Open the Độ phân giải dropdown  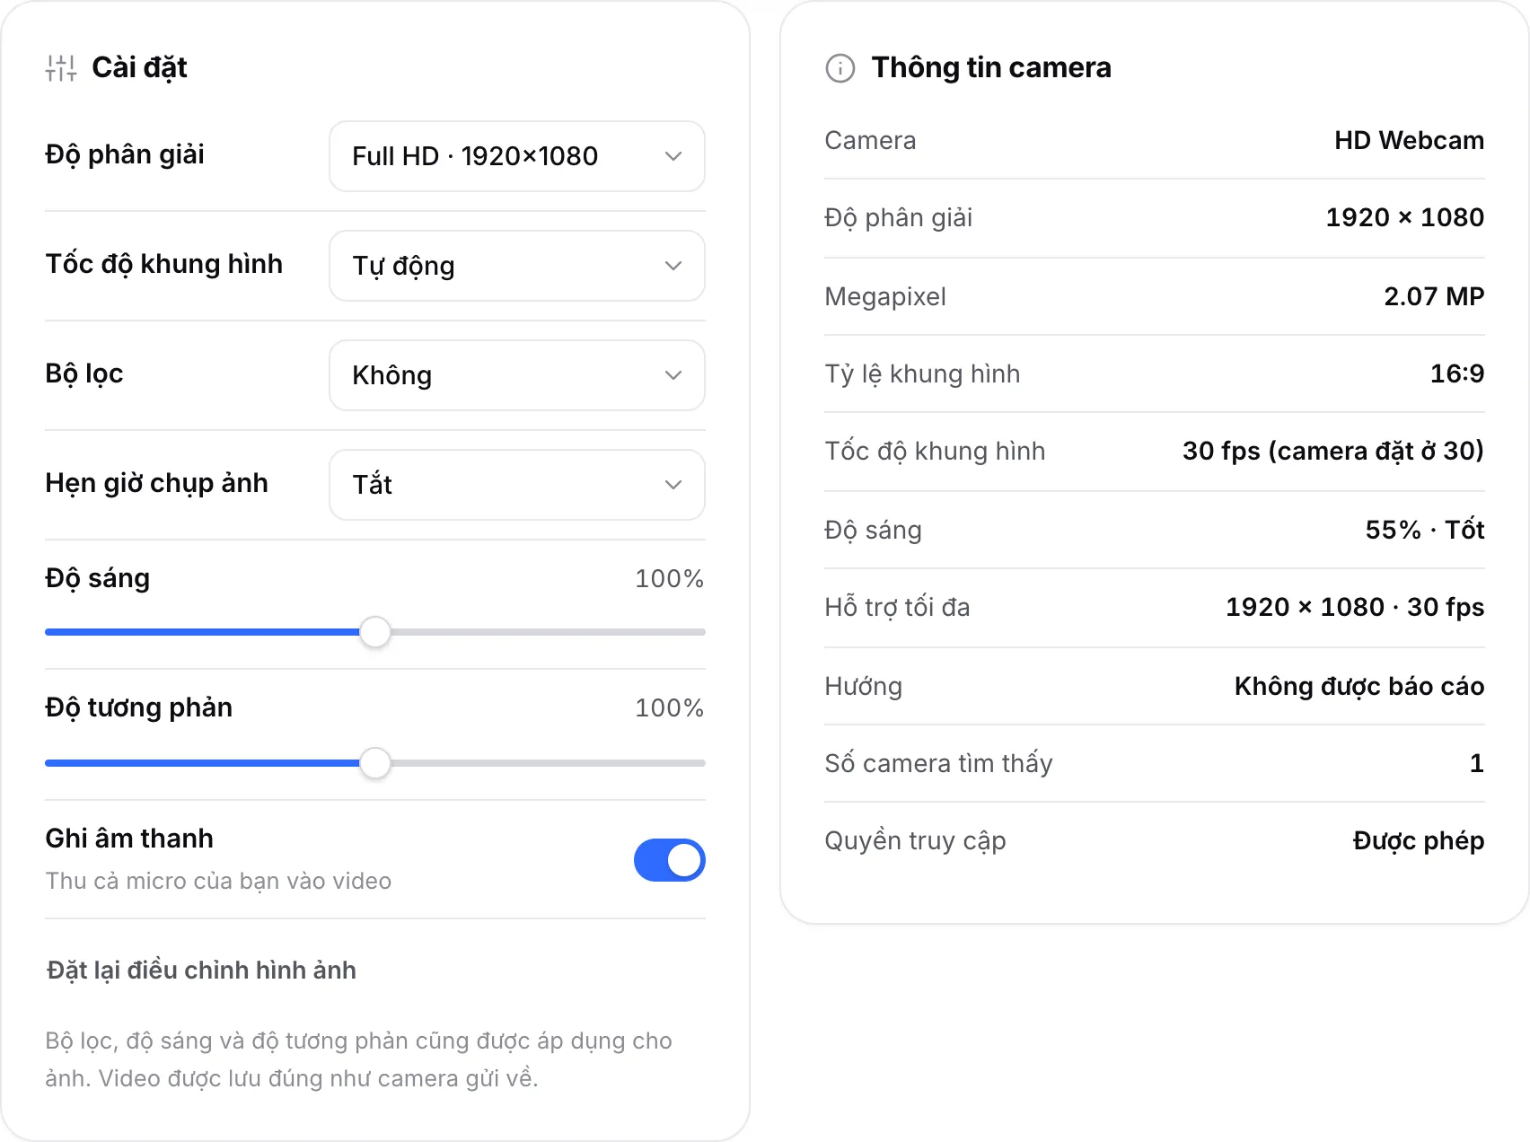(517, 156)
